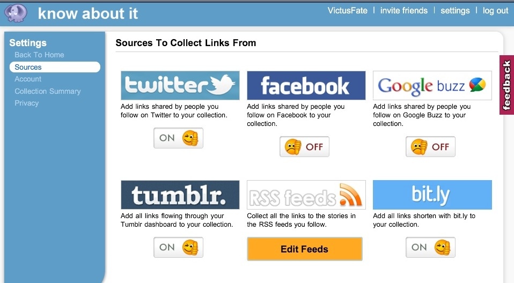Click the Google Buzz logo banner
The width and height of the screenshot is (514, 283).
(x=432, y=86)
